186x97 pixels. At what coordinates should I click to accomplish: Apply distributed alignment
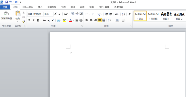[104, 20]
